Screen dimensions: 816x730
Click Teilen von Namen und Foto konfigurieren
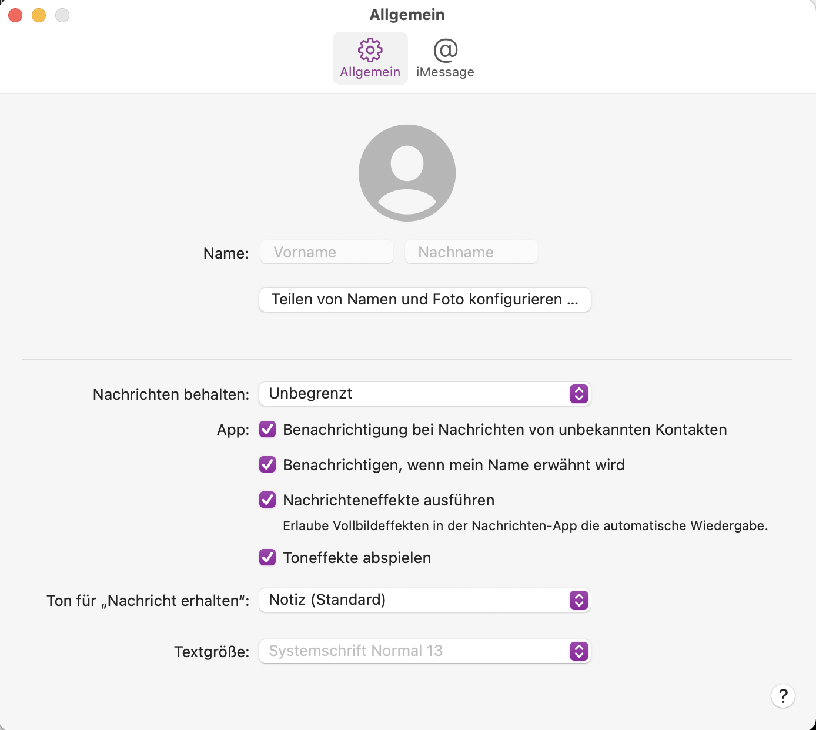click(424, 300)
